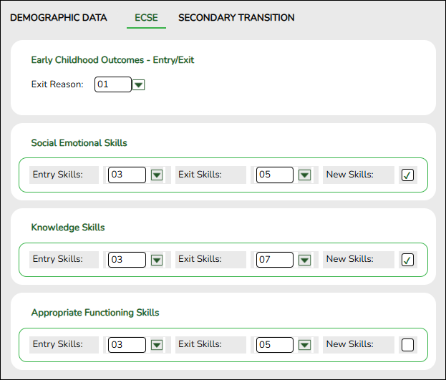The width and height of the screenshot is (446, 380).
Task: Switch to the Demographic Data tab
Action: tap(59, 18)
